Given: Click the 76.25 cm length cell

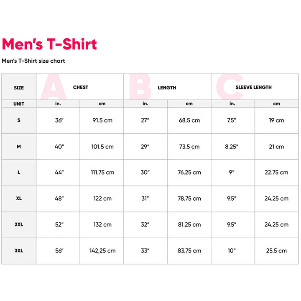Looking at the screenshot, I should (189, 173).
